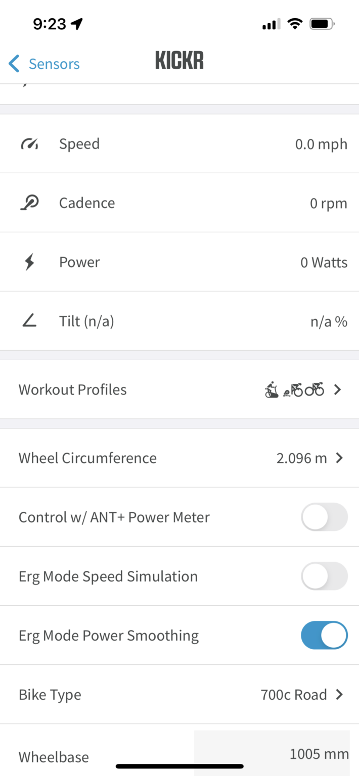Select the spin bike icon in Workout Profiles
The image size is (359, 776).
coord(271,390)
